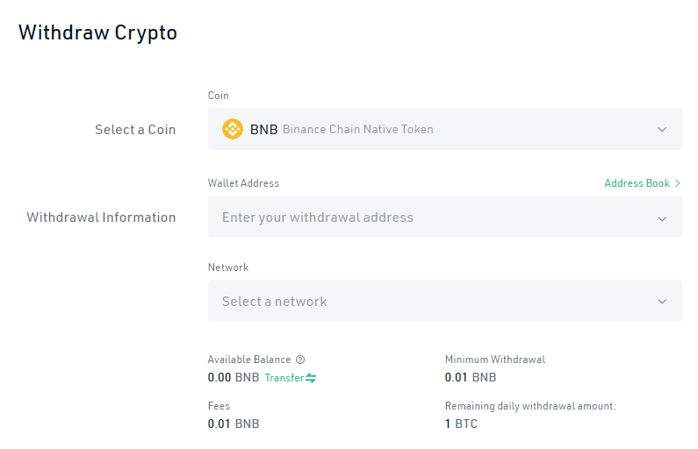
Task: Expand the Coin selector chevron
Action: click(x=662, y=130)
